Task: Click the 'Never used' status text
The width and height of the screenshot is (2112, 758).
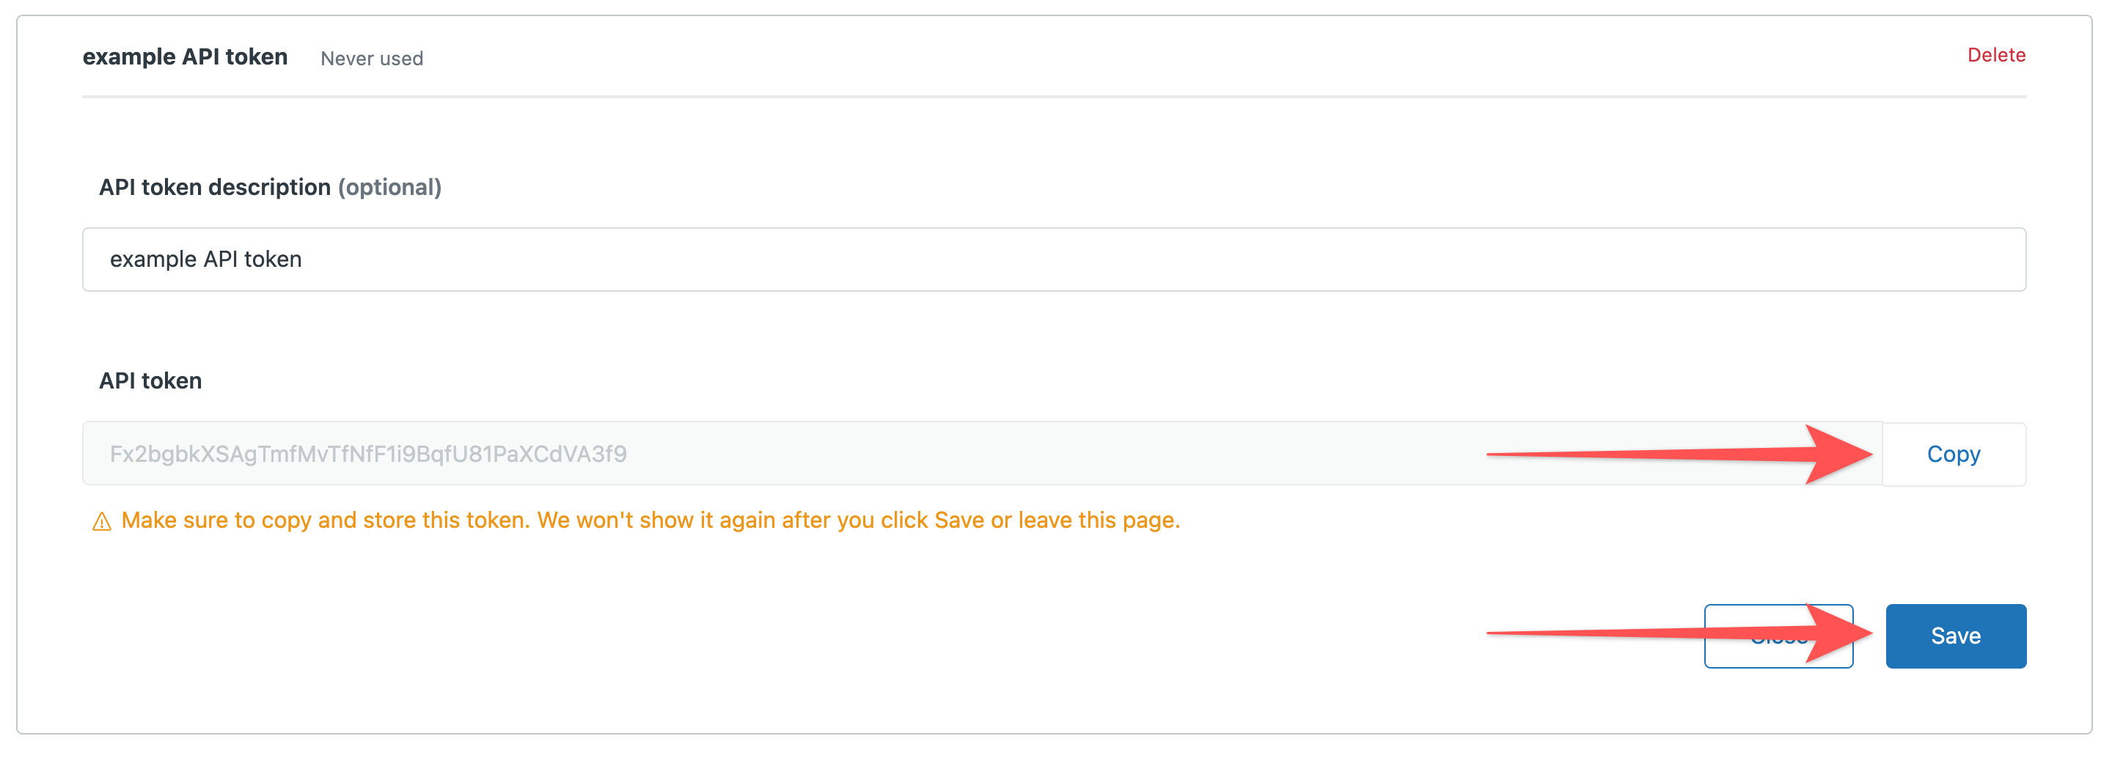Action: (371, 58)
